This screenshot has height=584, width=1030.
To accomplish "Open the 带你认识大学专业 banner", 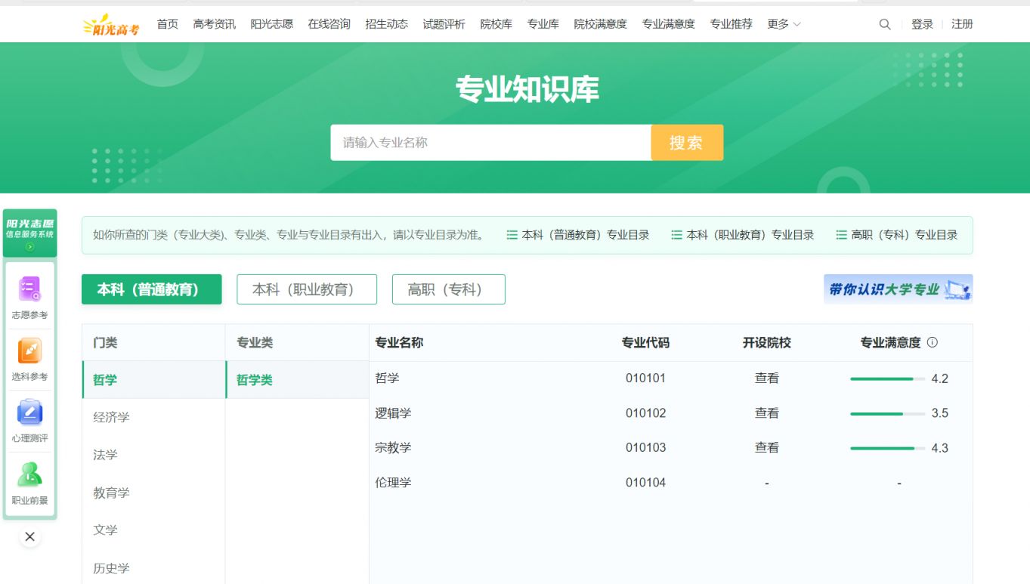I will click(898, 289).
